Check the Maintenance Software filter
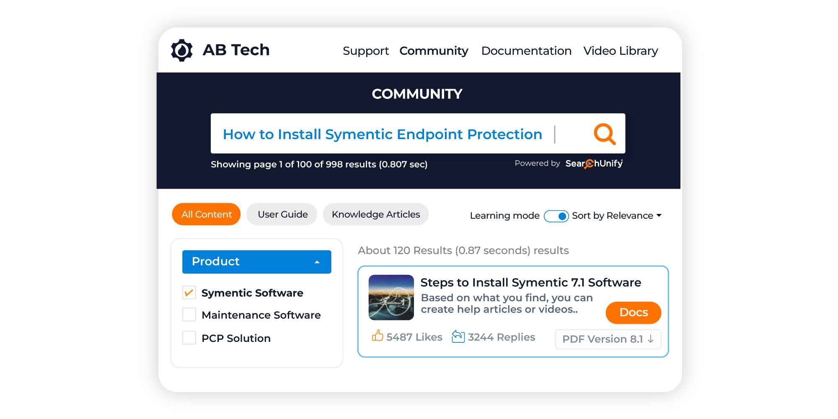 pos(189,315)
